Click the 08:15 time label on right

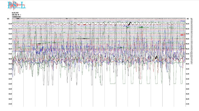187,59
